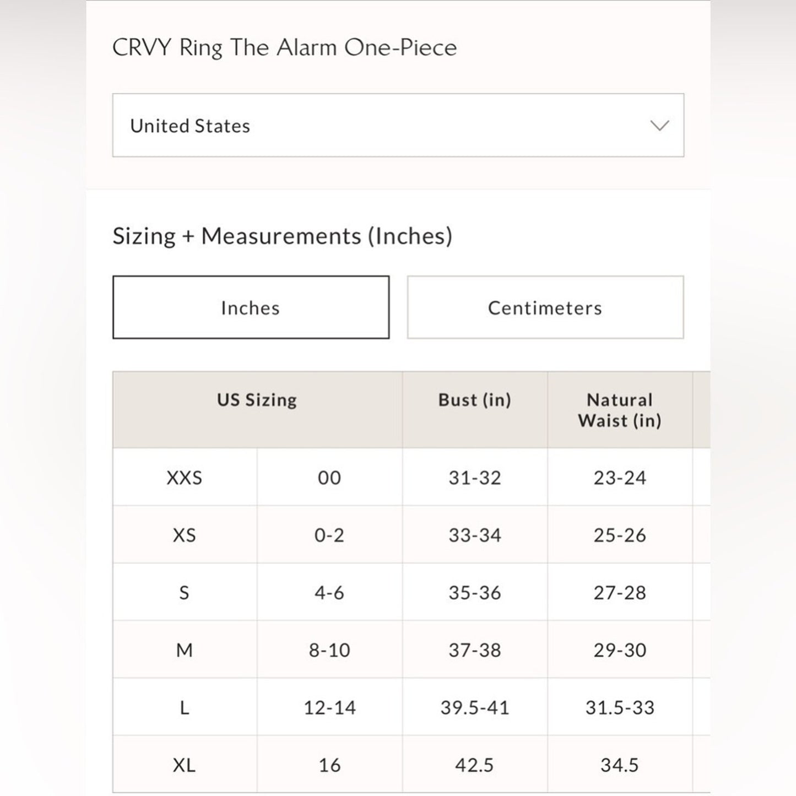Click the XL size label
The width and height of the screenshot is (796, 796).
[185, 765]
